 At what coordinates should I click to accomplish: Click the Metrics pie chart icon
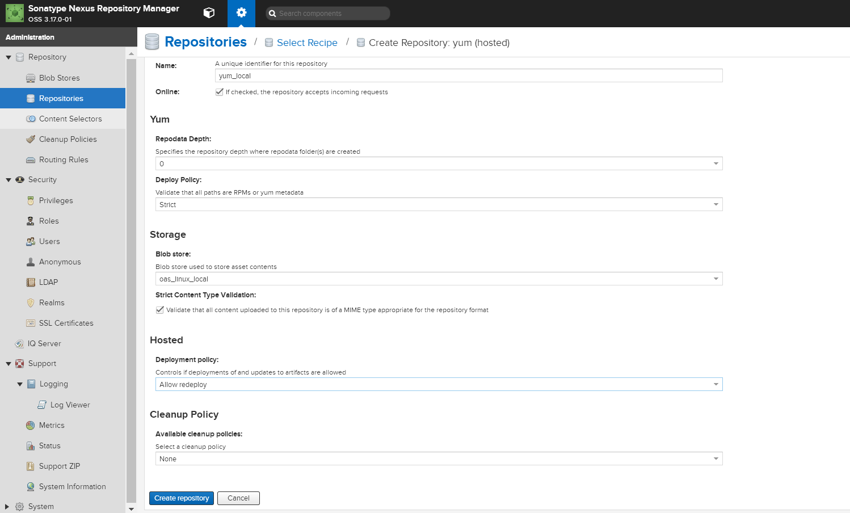pyautogui.click(x=31, y=425)
